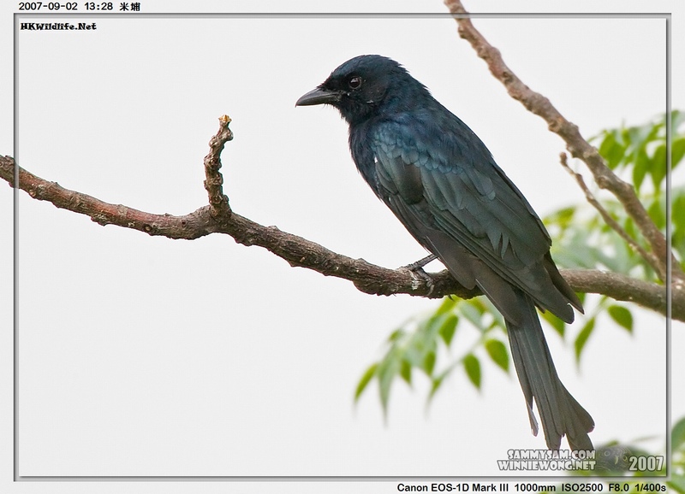Click the bird's foot gripping the branch
685x494 pixels.
coord(420,270)
